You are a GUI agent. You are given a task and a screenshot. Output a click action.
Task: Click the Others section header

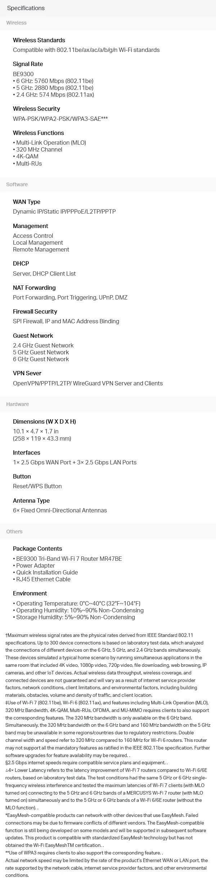[14, 532]
